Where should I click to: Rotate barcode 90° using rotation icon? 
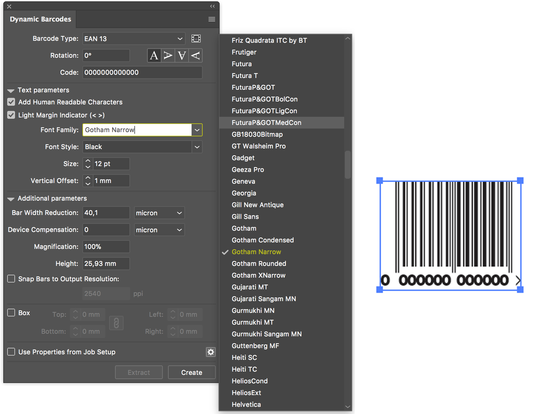click(x=168, y=55)
